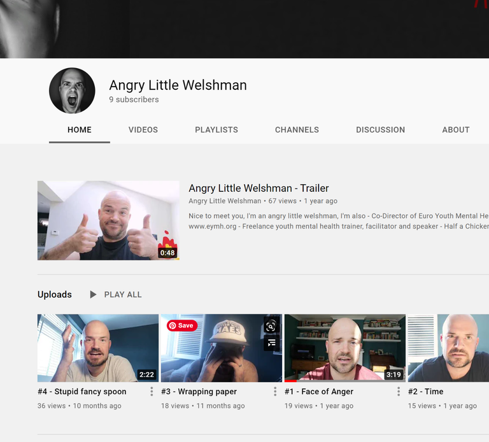The image size is (489, 442).
Task: Switch to the ABOUT tab
Action: click(x=456, y=130)
